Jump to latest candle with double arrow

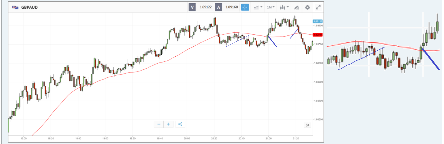click(308, 125)
